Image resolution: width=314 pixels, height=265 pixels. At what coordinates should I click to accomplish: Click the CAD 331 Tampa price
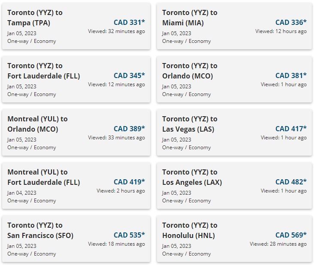pyautogui.click(x=129, y=22)
